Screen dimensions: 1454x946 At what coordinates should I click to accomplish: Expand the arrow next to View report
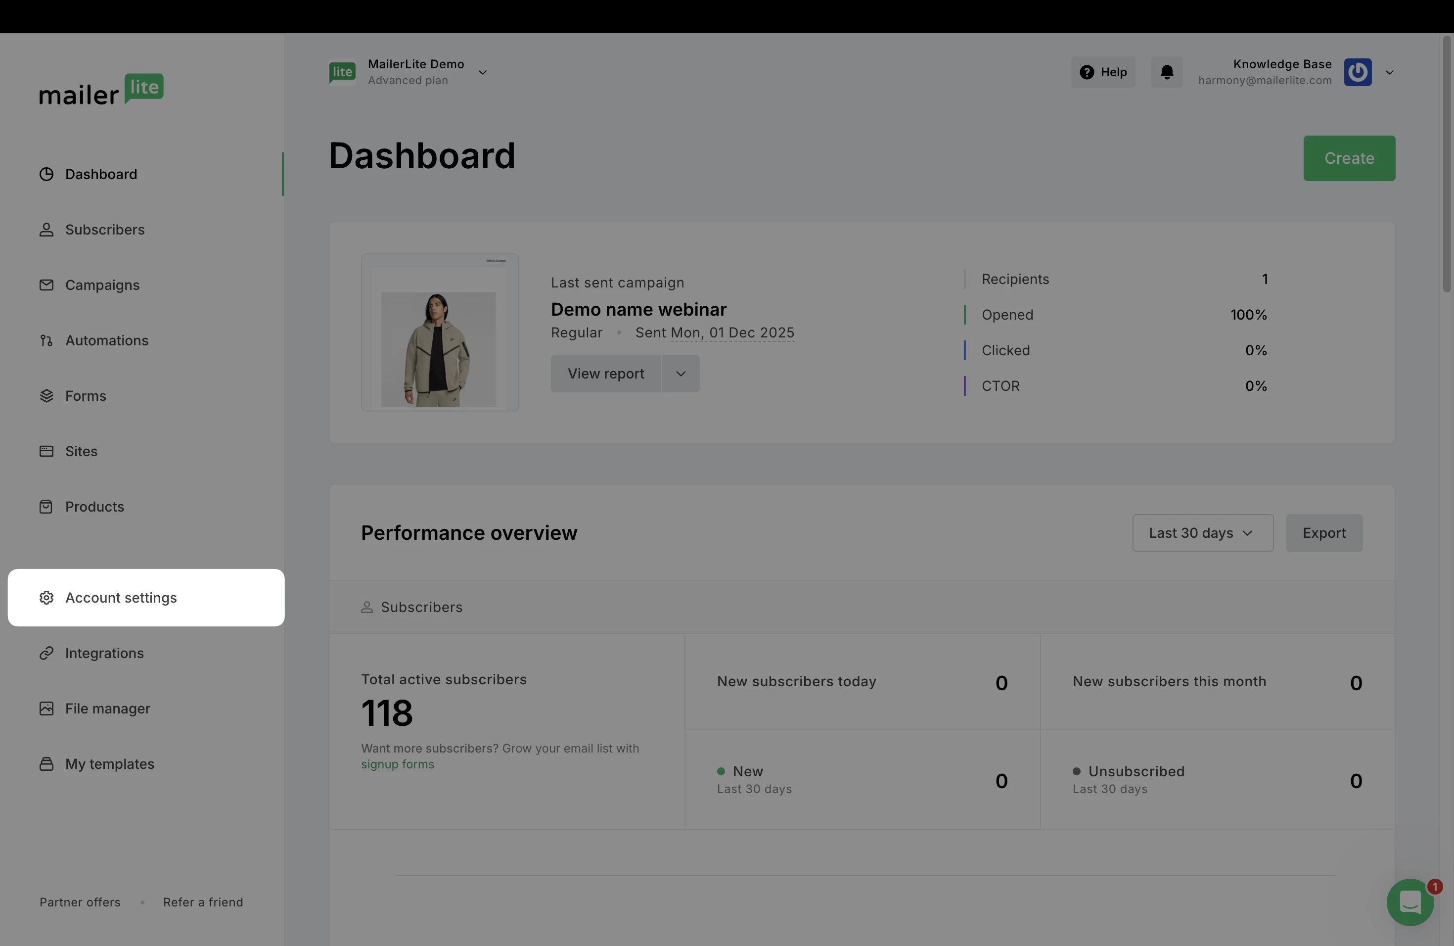pyautogui.click(x=681, y=374)
